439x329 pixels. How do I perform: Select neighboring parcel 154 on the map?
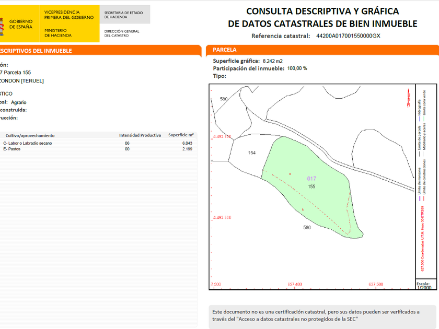click(252, 152)
